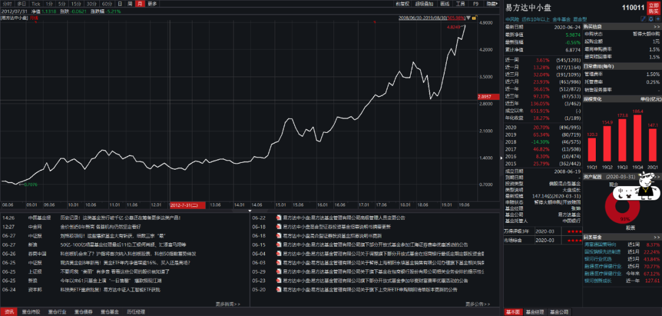Screen dimensions: 662x316
Task: Switch to the 资讯 tab
Action: [9, 312]
